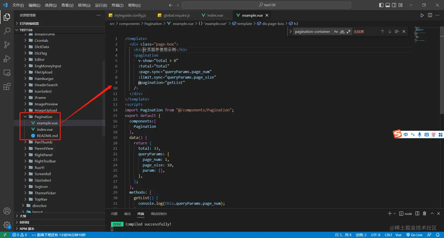The width and height of the screenshot is (444, 238).
Task: Open the terminal launch profile dropdown
Action: coord(395,214)
